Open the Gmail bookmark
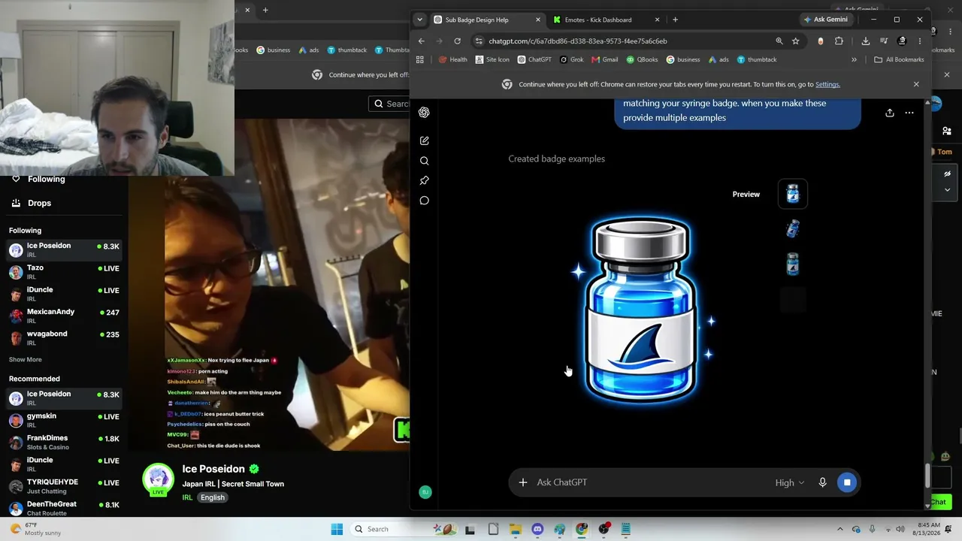962x541 pixels. point(605,59)
